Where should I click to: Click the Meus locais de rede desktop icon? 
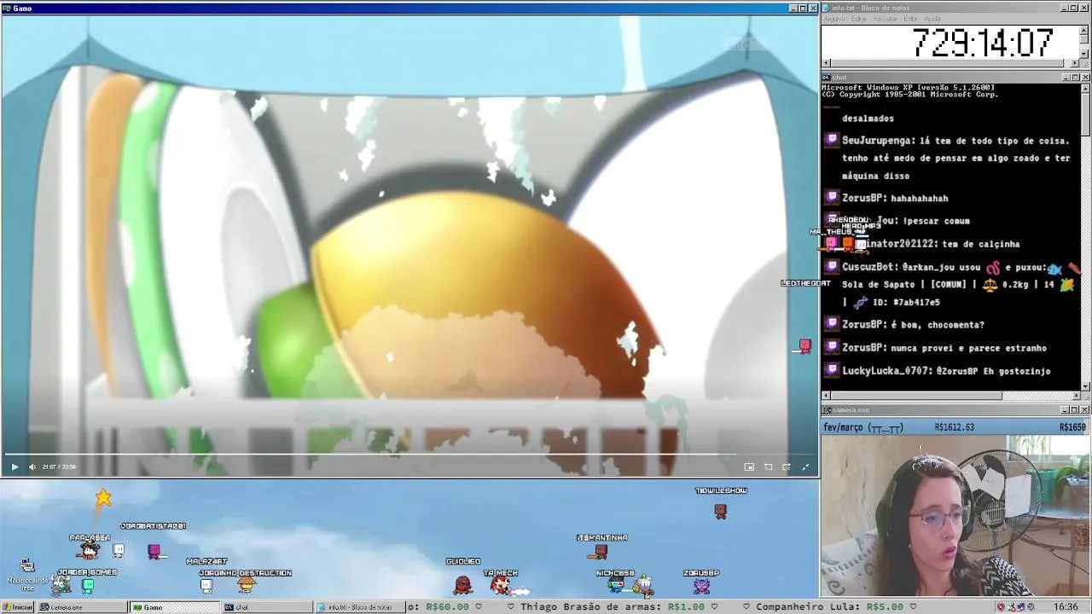pyautogui.click(x=27, y=576)
